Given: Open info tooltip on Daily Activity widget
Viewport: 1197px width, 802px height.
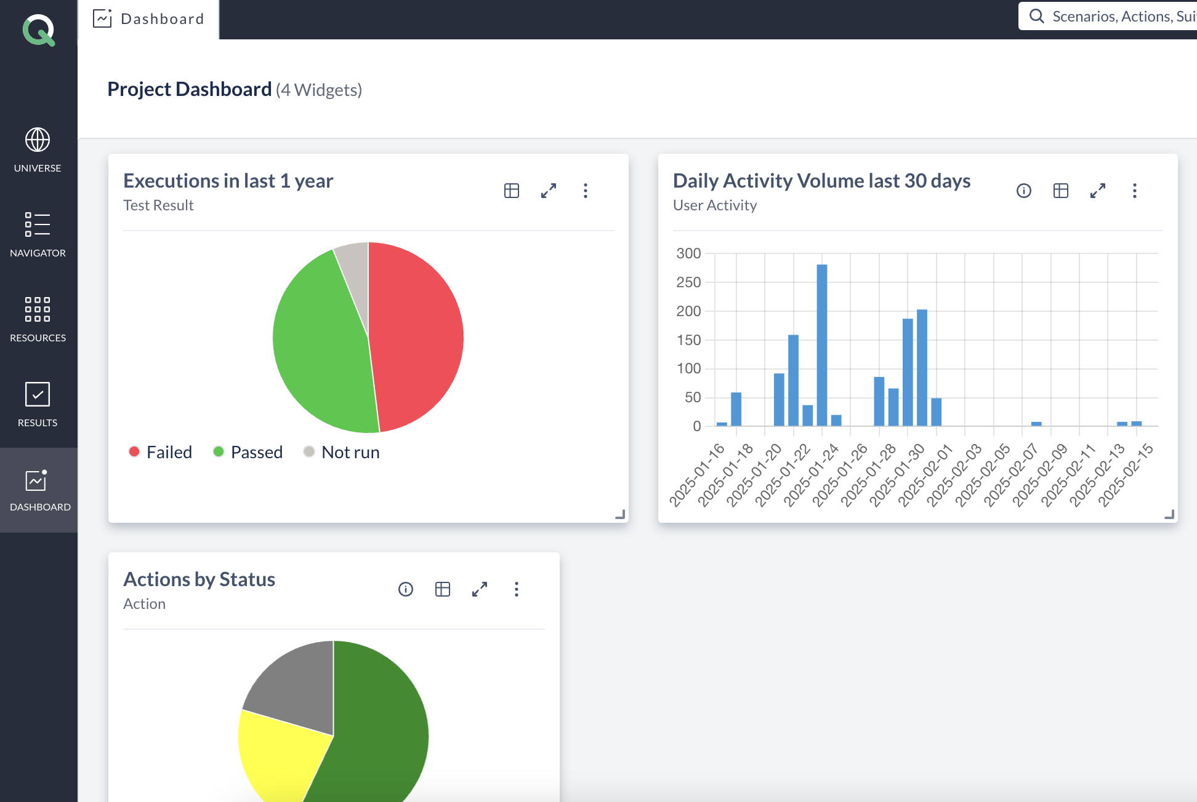Looking at the screenshot, I should click(x=1024, y=191).
